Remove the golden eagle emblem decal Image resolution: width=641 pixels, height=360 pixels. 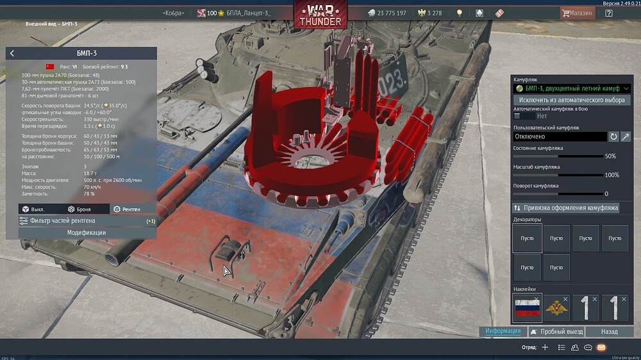pyautogui.click(x=565, y=299)
